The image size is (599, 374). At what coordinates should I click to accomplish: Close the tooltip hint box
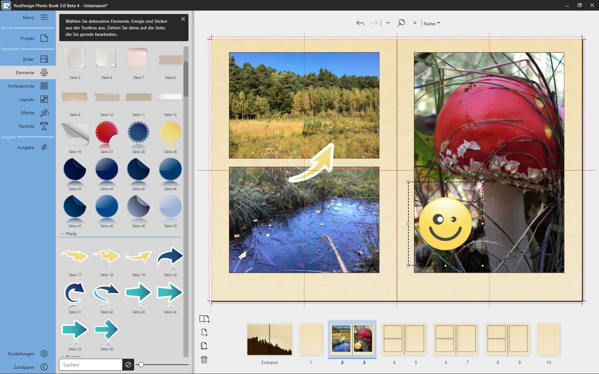[x=183, y=19]
